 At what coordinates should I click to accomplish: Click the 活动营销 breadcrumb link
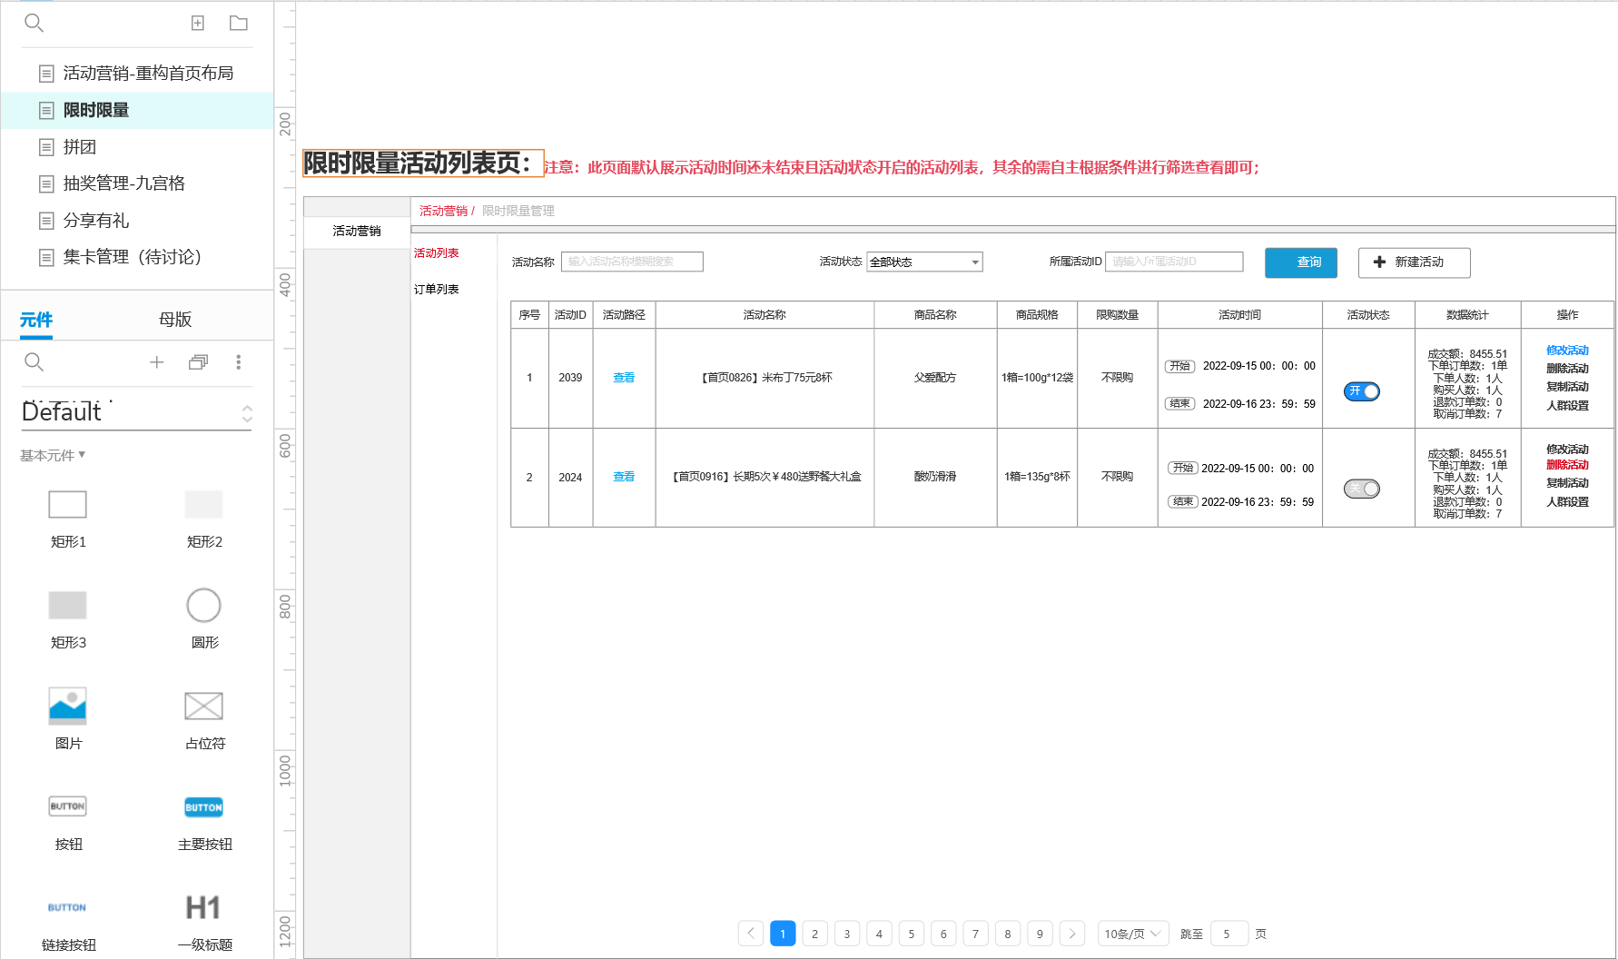coord(443,211)
